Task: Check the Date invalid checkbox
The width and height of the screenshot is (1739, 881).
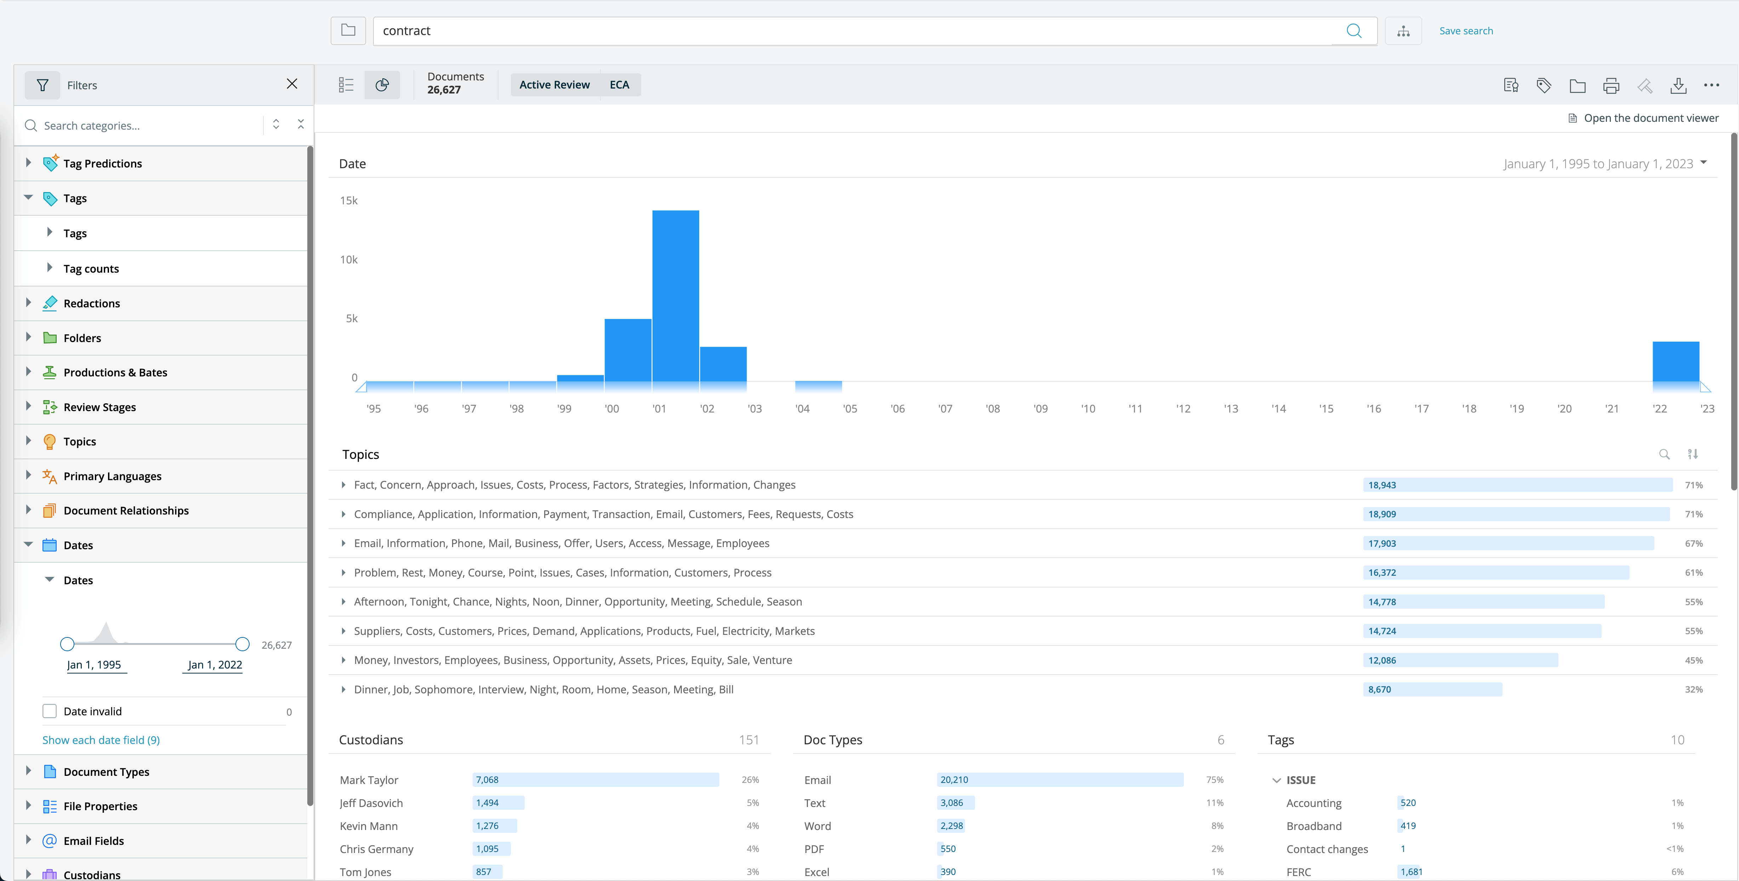Action: [49, 711]
